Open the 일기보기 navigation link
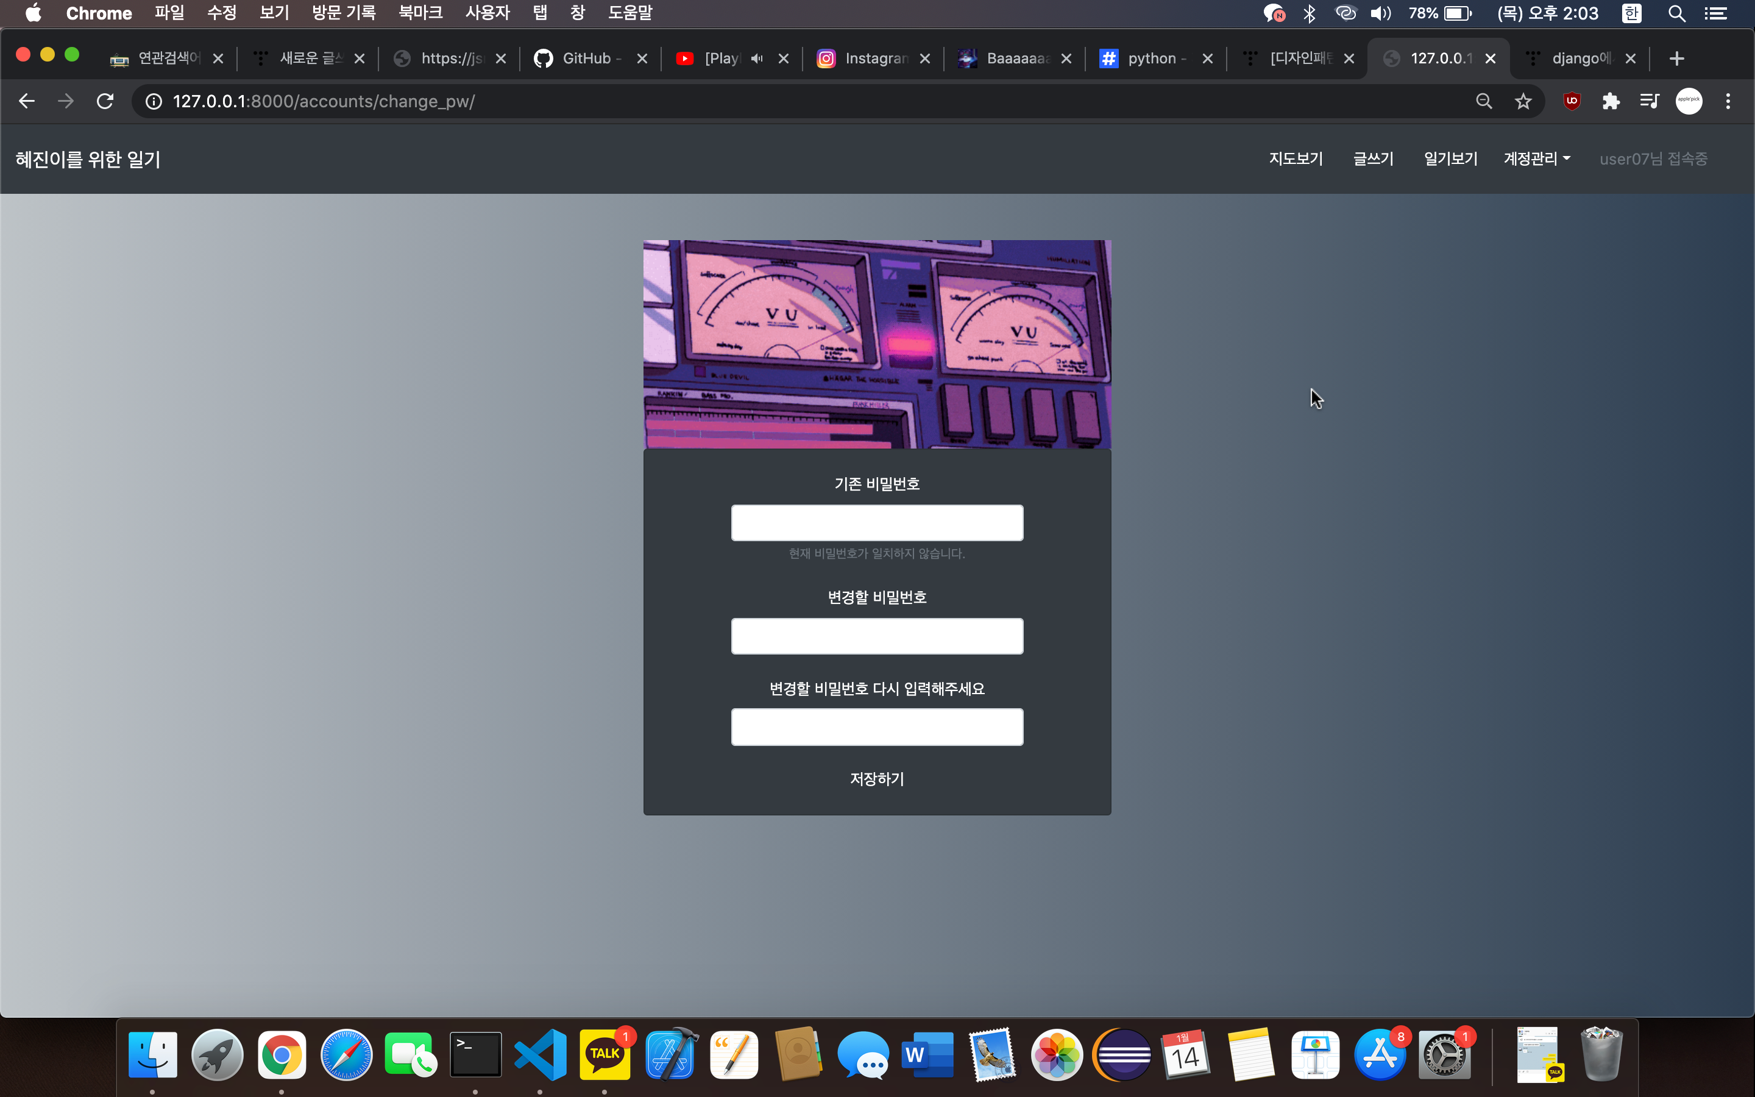This screenshot has width=1755, height=1097. tap(1450, 159)
